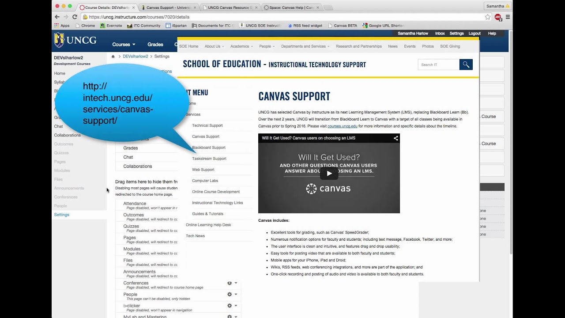This screenshot has width=565, height=318.
Task: Expand the People menu in SOE top bar
Action: click(x=267, y=46)
